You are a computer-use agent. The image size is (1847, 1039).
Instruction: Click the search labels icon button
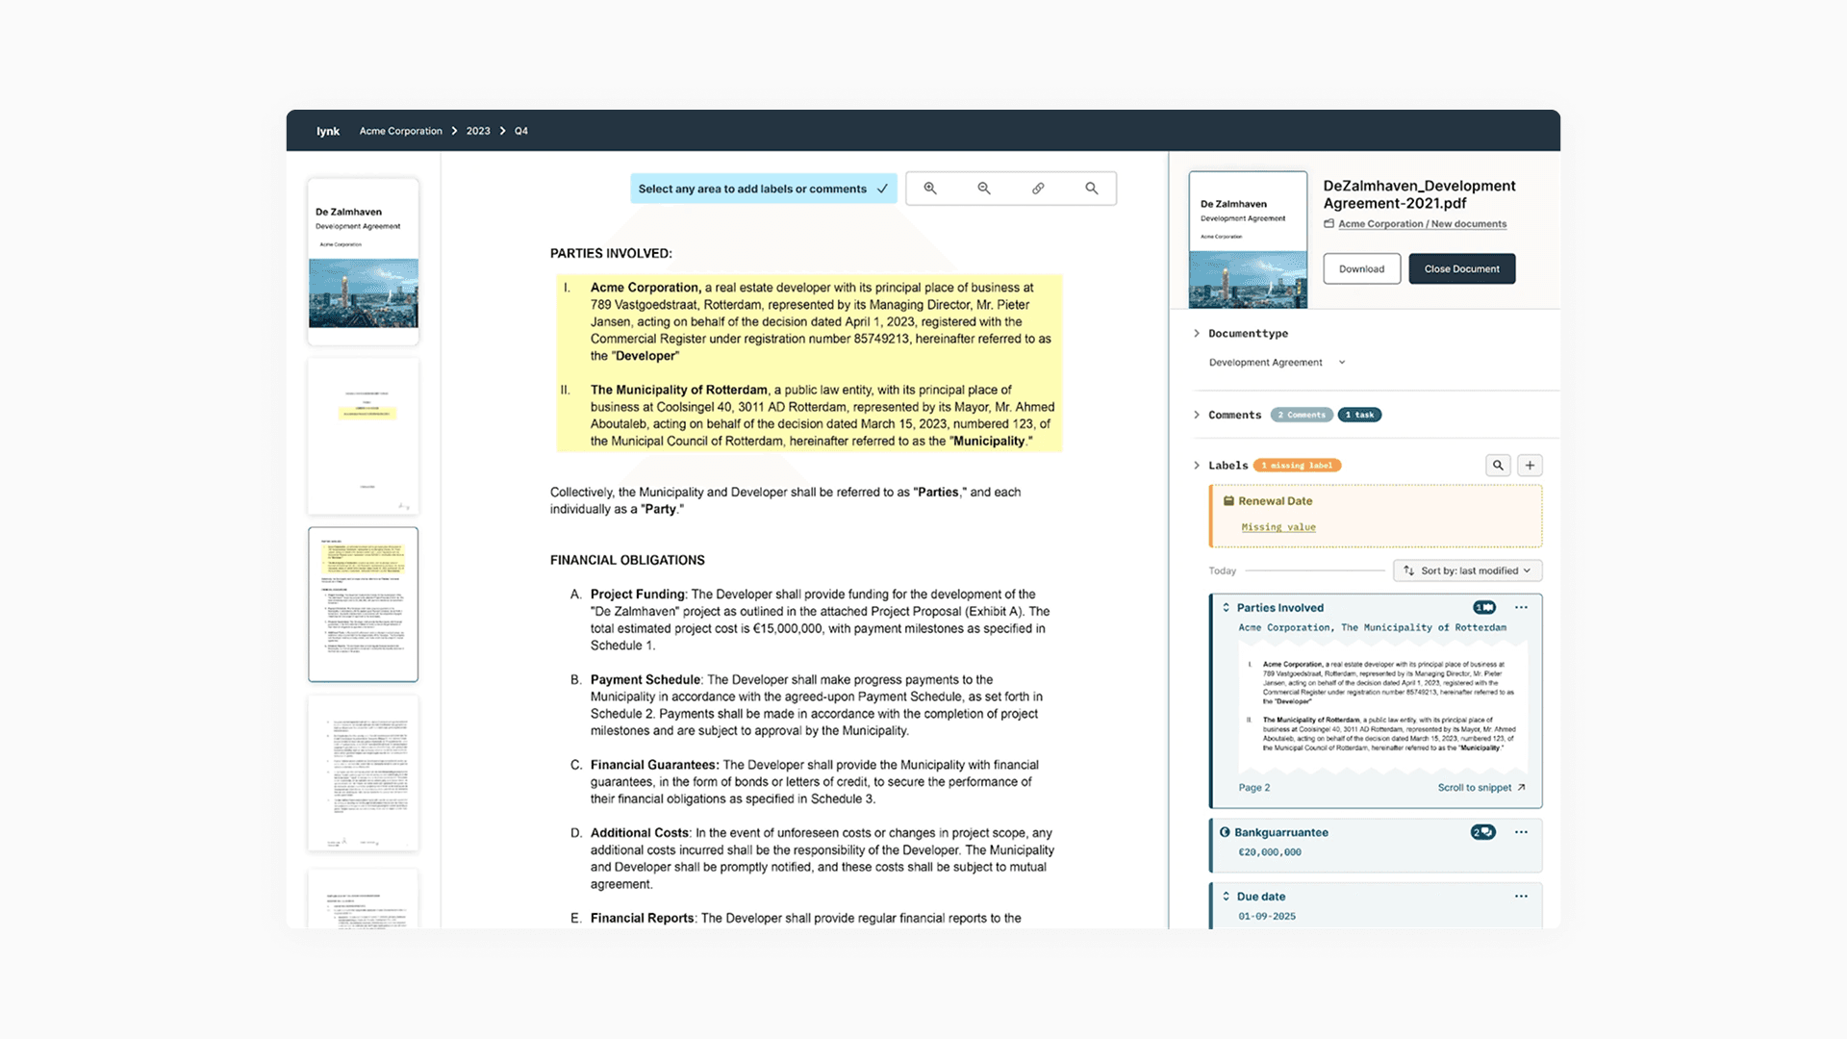1498,466
